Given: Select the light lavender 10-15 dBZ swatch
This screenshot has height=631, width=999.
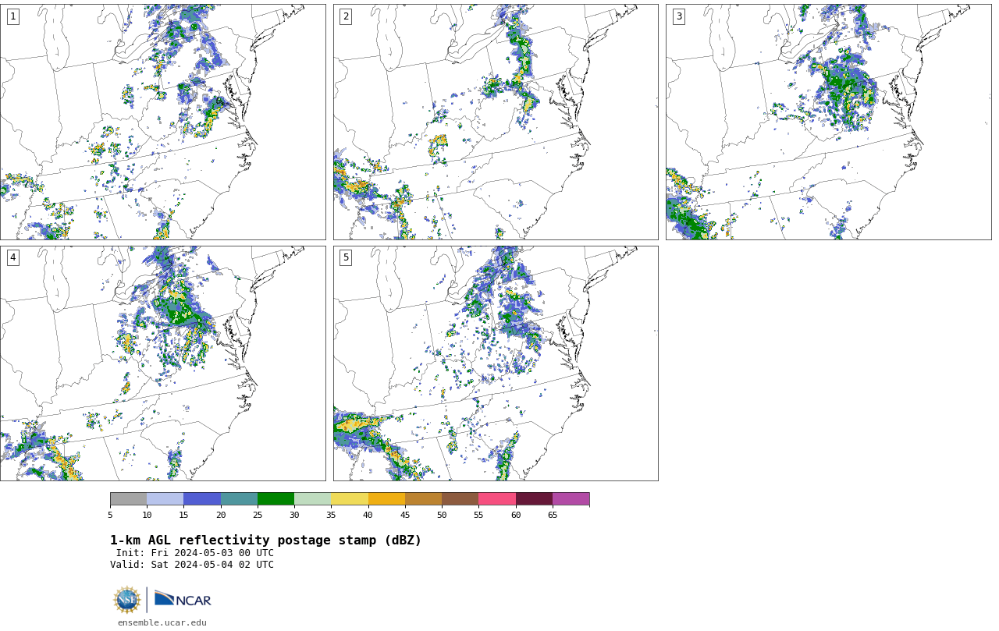Looking at the screenshot, I should [165, 499].
